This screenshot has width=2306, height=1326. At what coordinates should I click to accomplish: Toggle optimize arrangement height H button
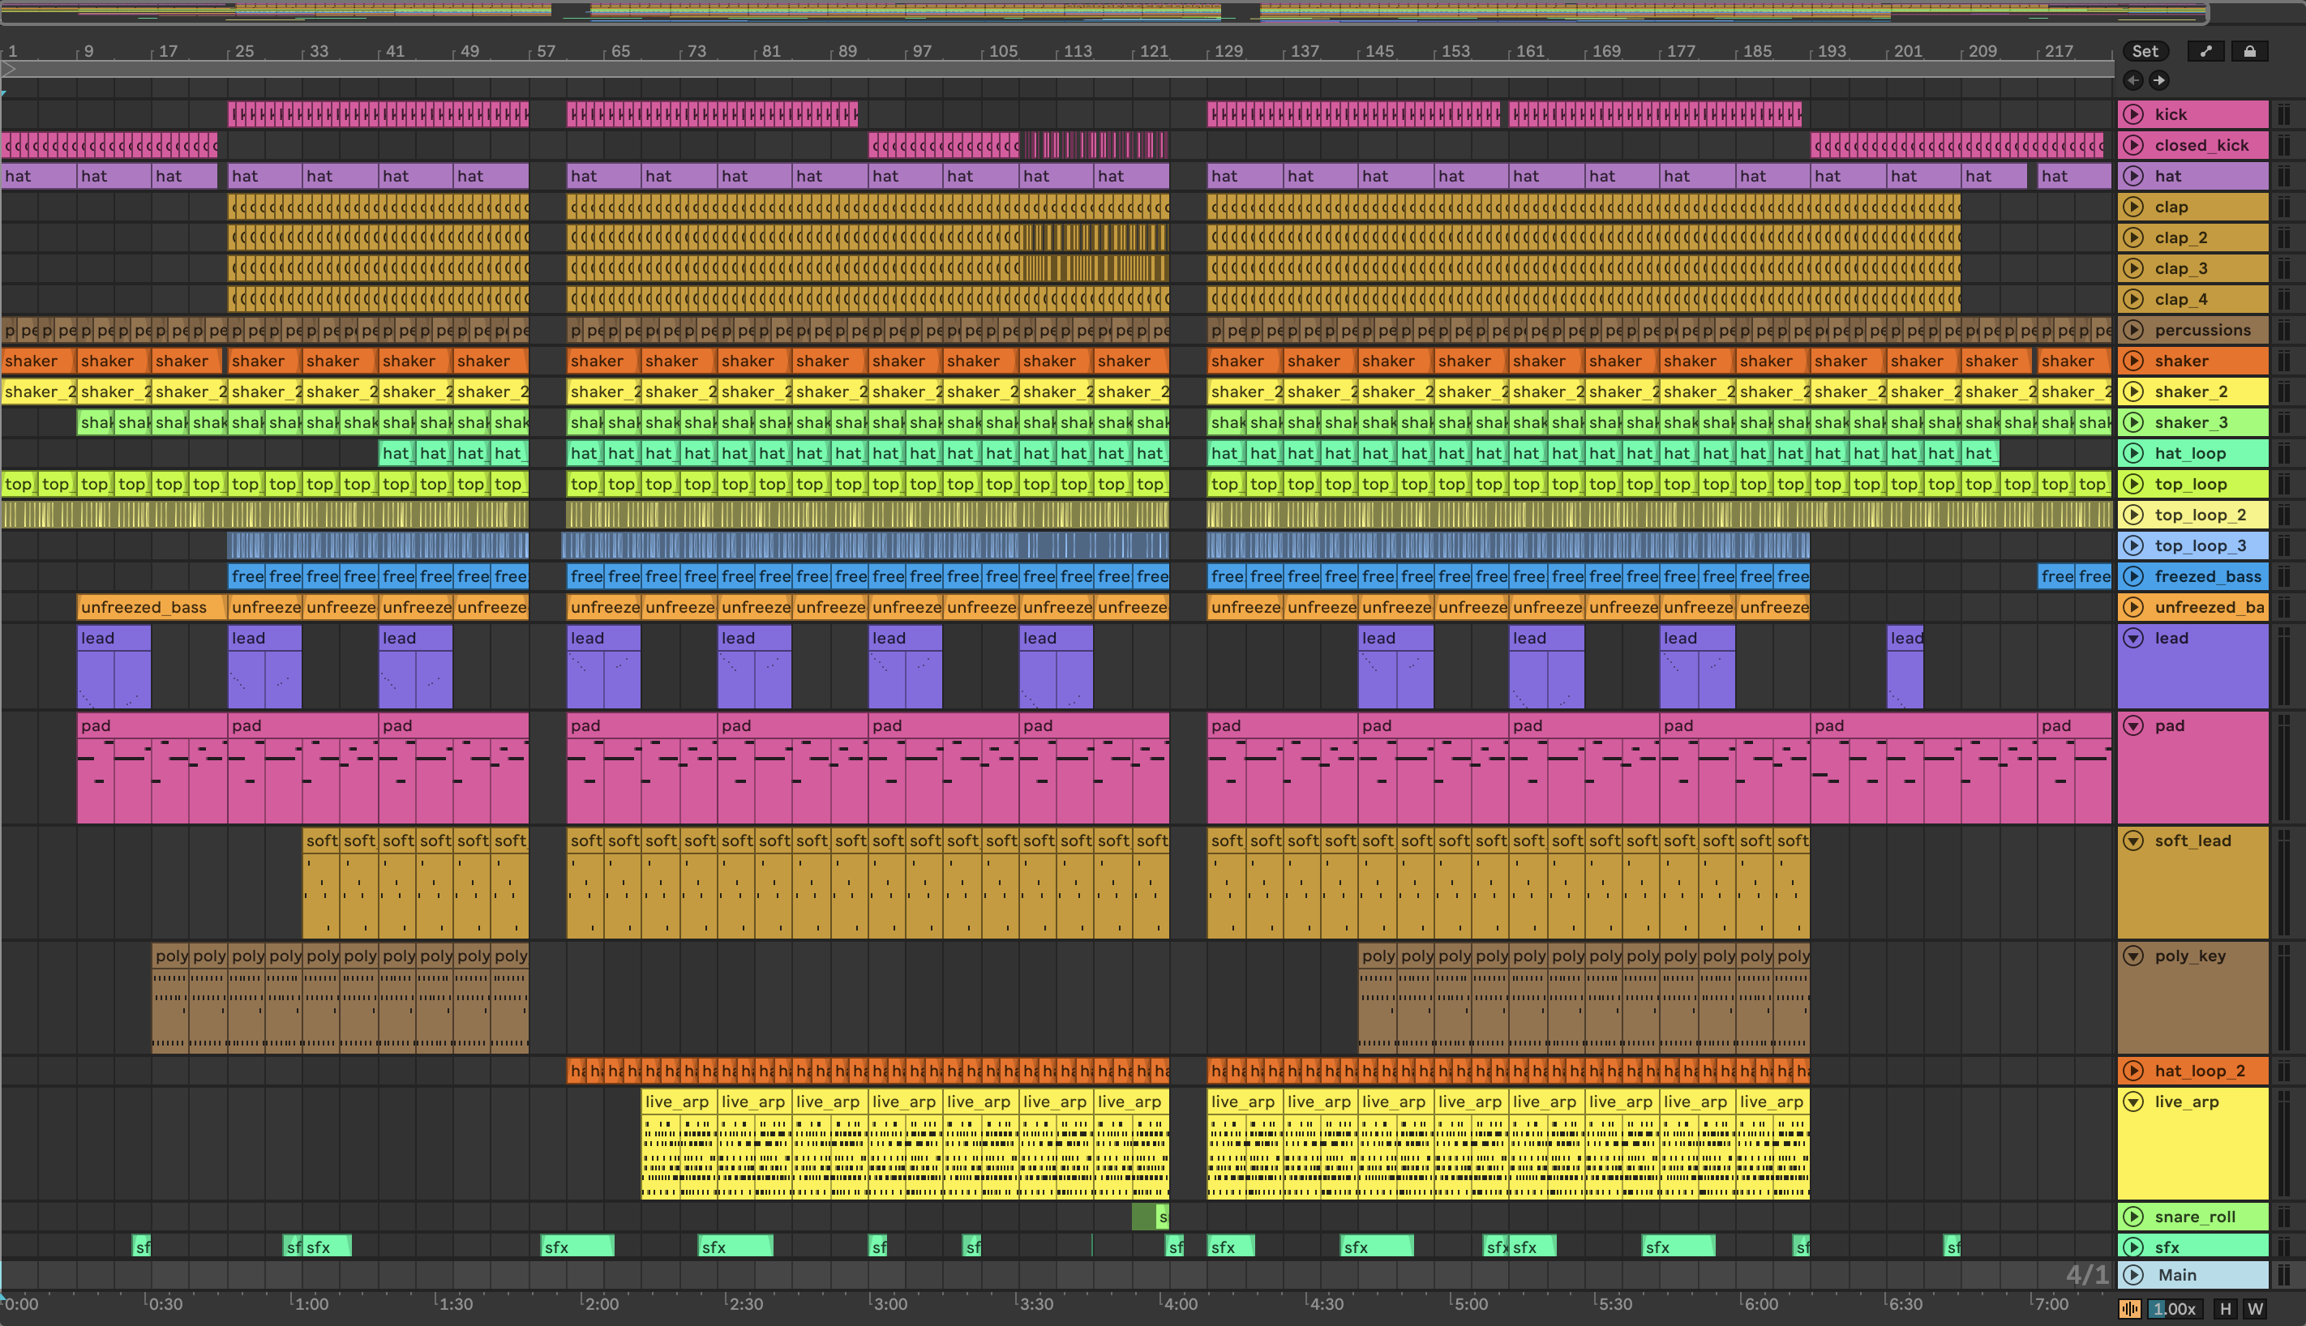[x=2226, y=1309]
